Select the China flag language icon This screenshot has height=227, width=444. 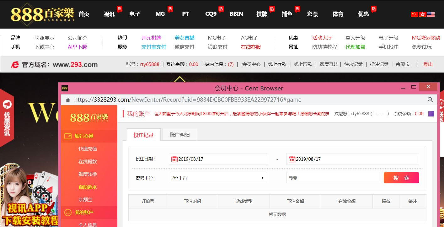tap(415, 14)
